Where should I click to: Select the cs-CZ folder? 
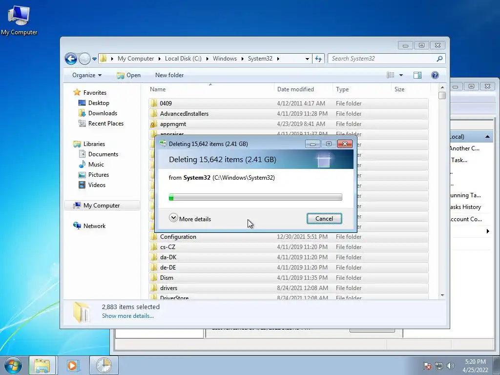[288, 247]
